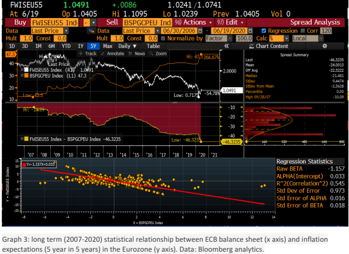The height and width of the screenshot is (254, 349).
Task: Edit the BSPGCPEU Index sell security field
Action: 147,23
